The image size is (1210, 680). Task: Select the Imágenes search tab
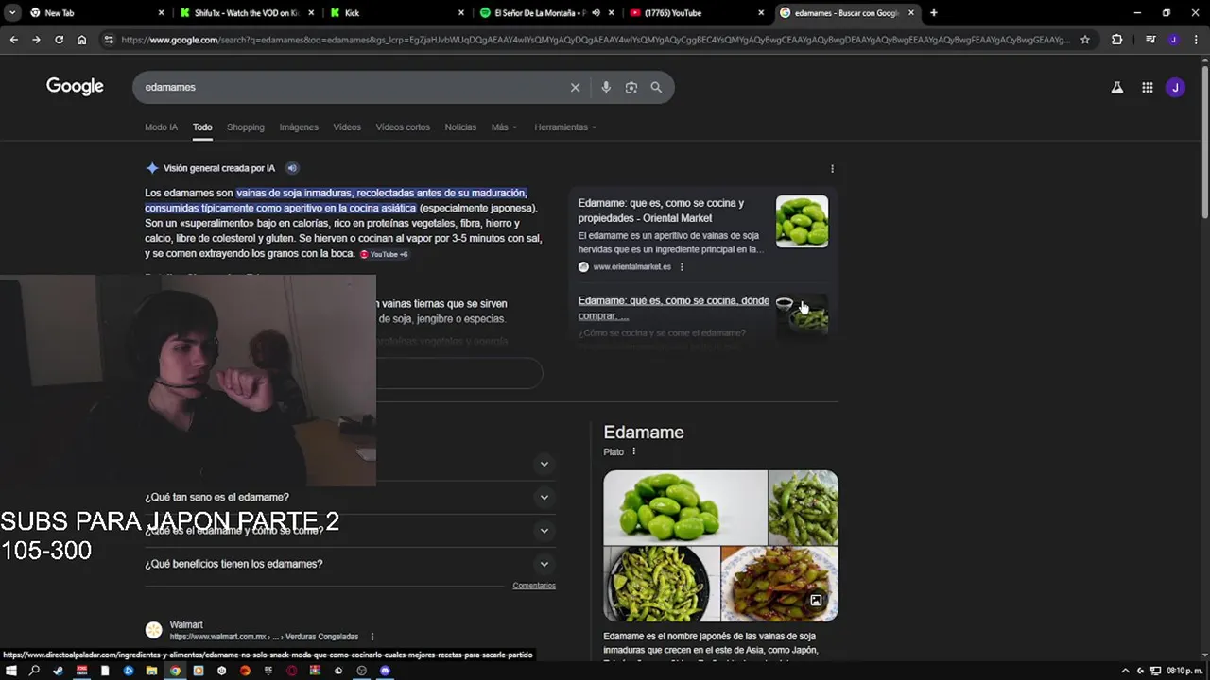tap(299, 127)
